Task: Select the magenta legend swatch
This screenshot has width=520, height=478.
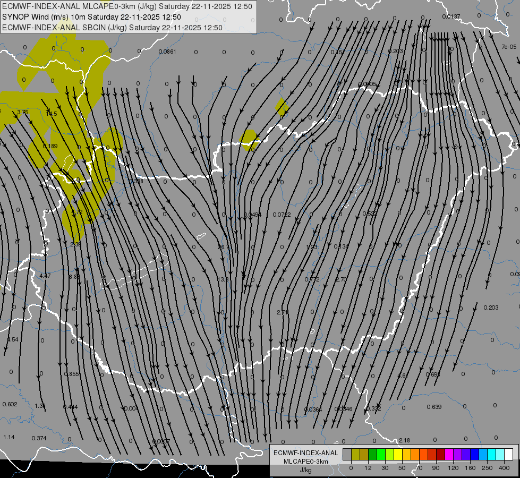Action: pyautogui.click(x=449, y=454)
